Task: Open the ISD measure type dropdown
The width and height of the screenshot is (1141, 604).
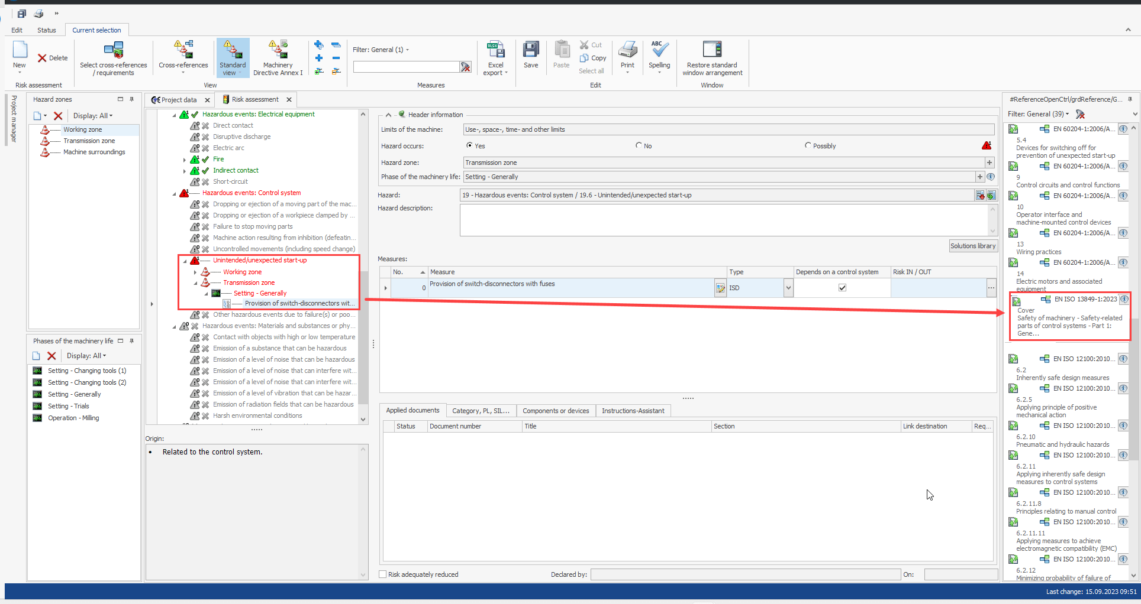Action: pos(788,288)
